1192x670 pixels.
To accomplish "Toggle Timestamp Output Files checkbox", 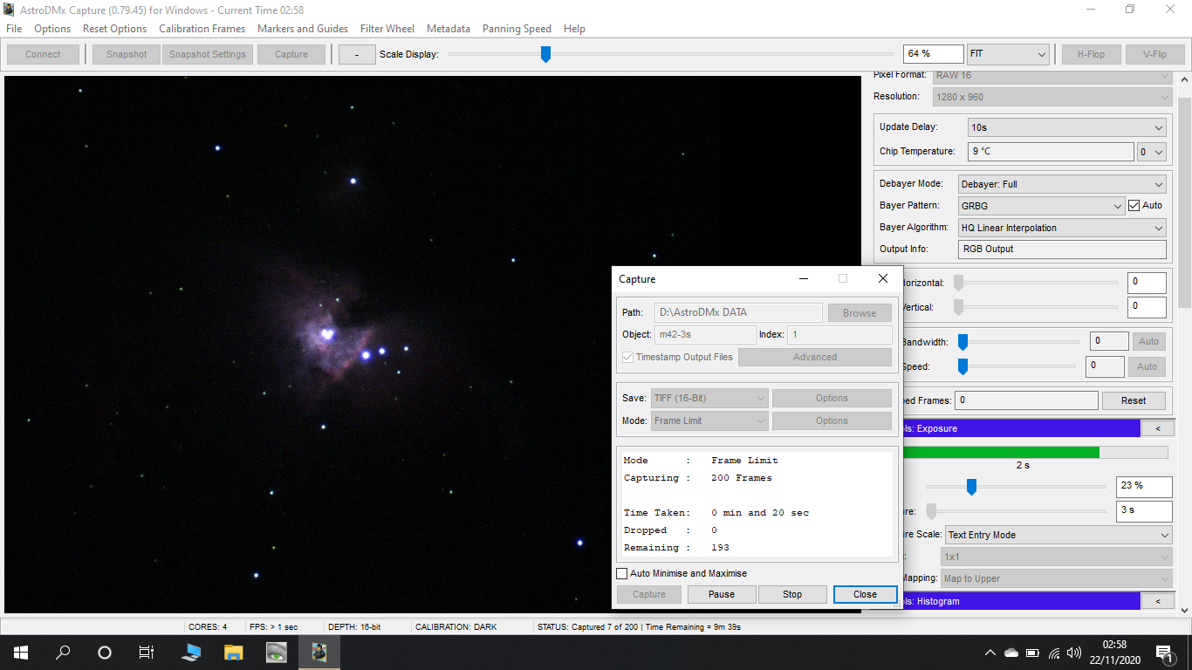I will point(627,357).
